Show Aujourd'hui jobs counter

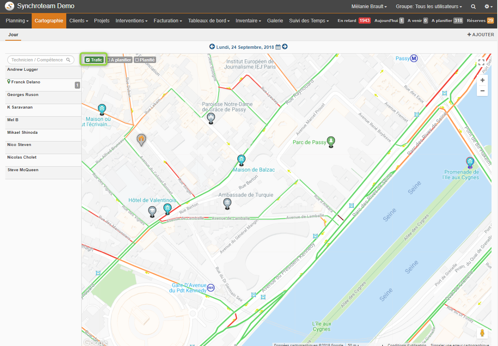coord(389,21)
